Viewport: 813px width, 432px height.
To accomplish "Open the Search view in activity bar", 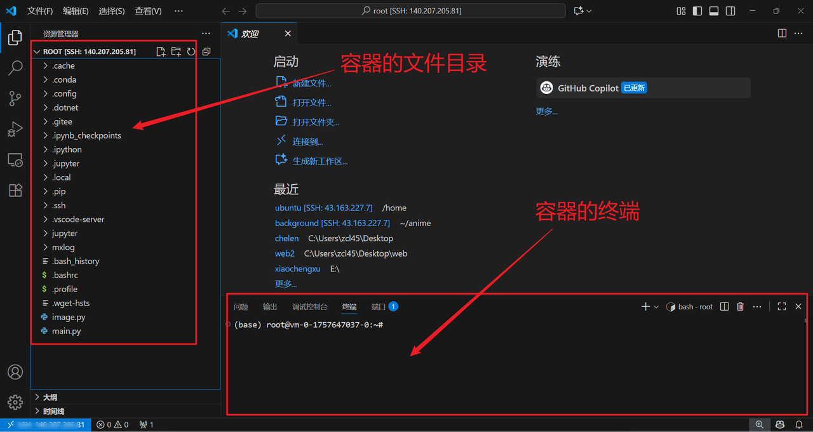I will [15, 69].
